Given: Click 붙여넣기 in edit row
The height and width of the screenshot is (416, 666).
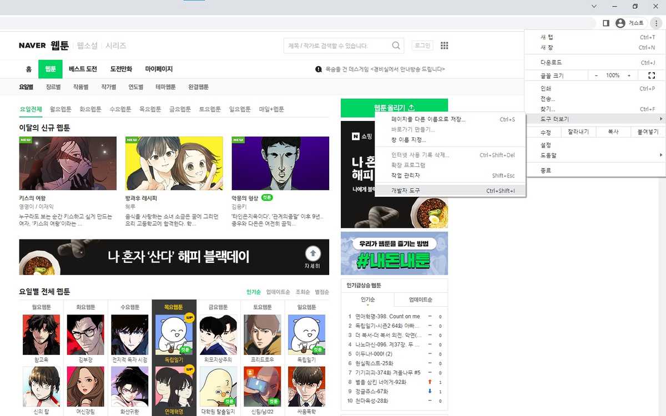Looking at the screenshot, I should (x=648, y=132).
